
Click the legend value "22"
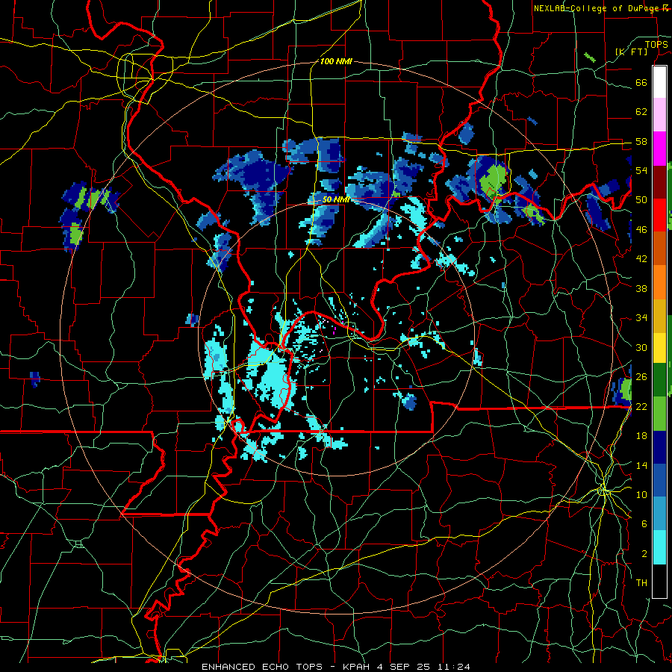641,406
